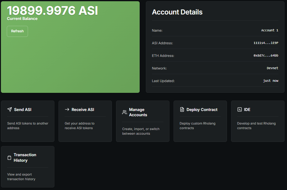Click the clipboard icon for Transaction History
The height and width of the screenshot is (190, 287).
coord(10,158)
